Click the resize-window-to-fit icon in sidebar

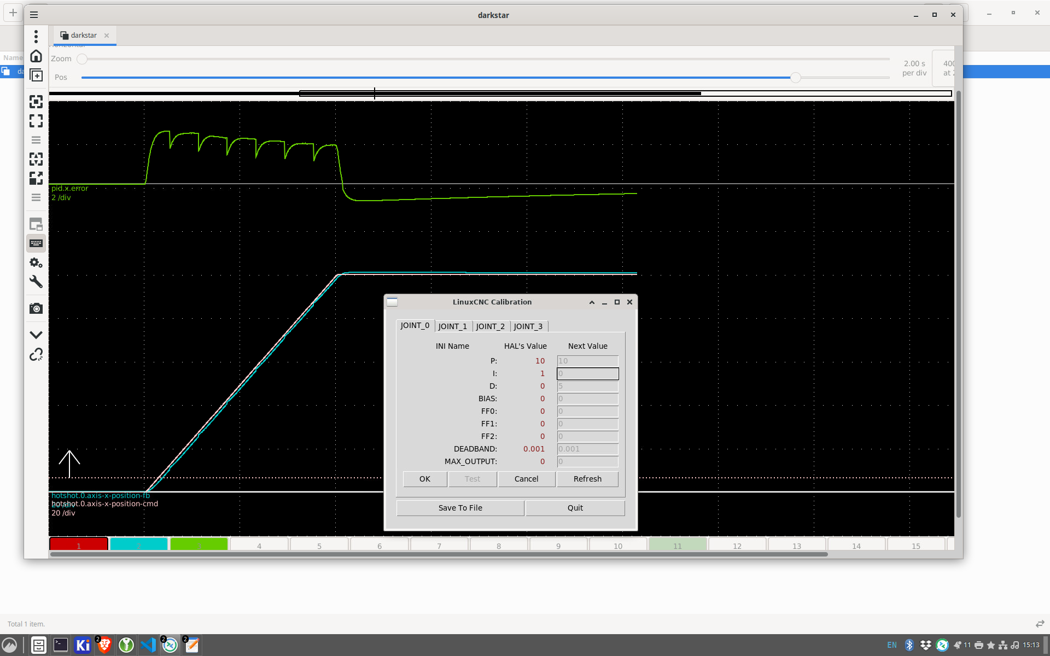(x=36, y=102)
